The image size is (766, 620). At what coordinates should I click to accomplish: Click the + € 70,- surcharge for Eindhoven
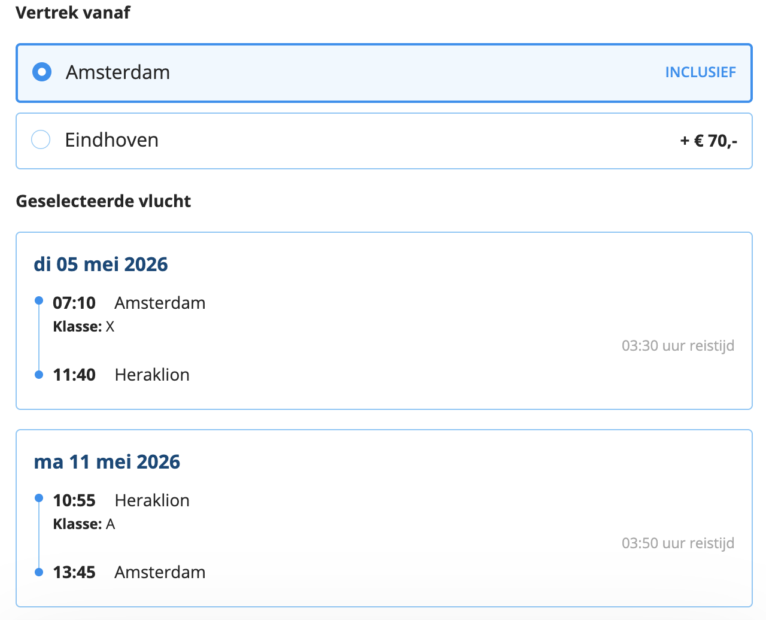pyautogui.click(x=709, y=141)
